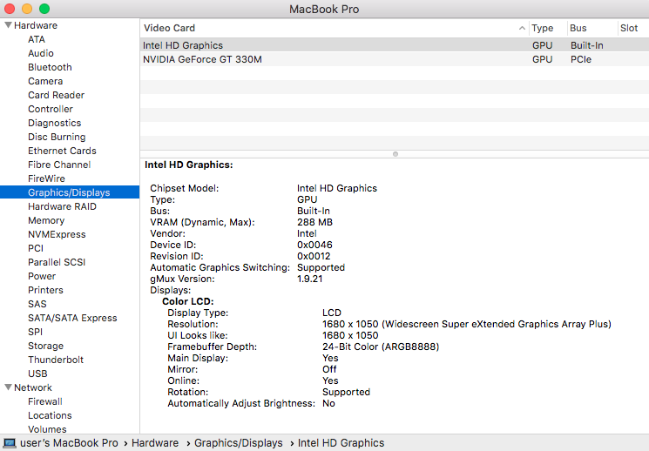Open the USB entry

coord(37,374)
